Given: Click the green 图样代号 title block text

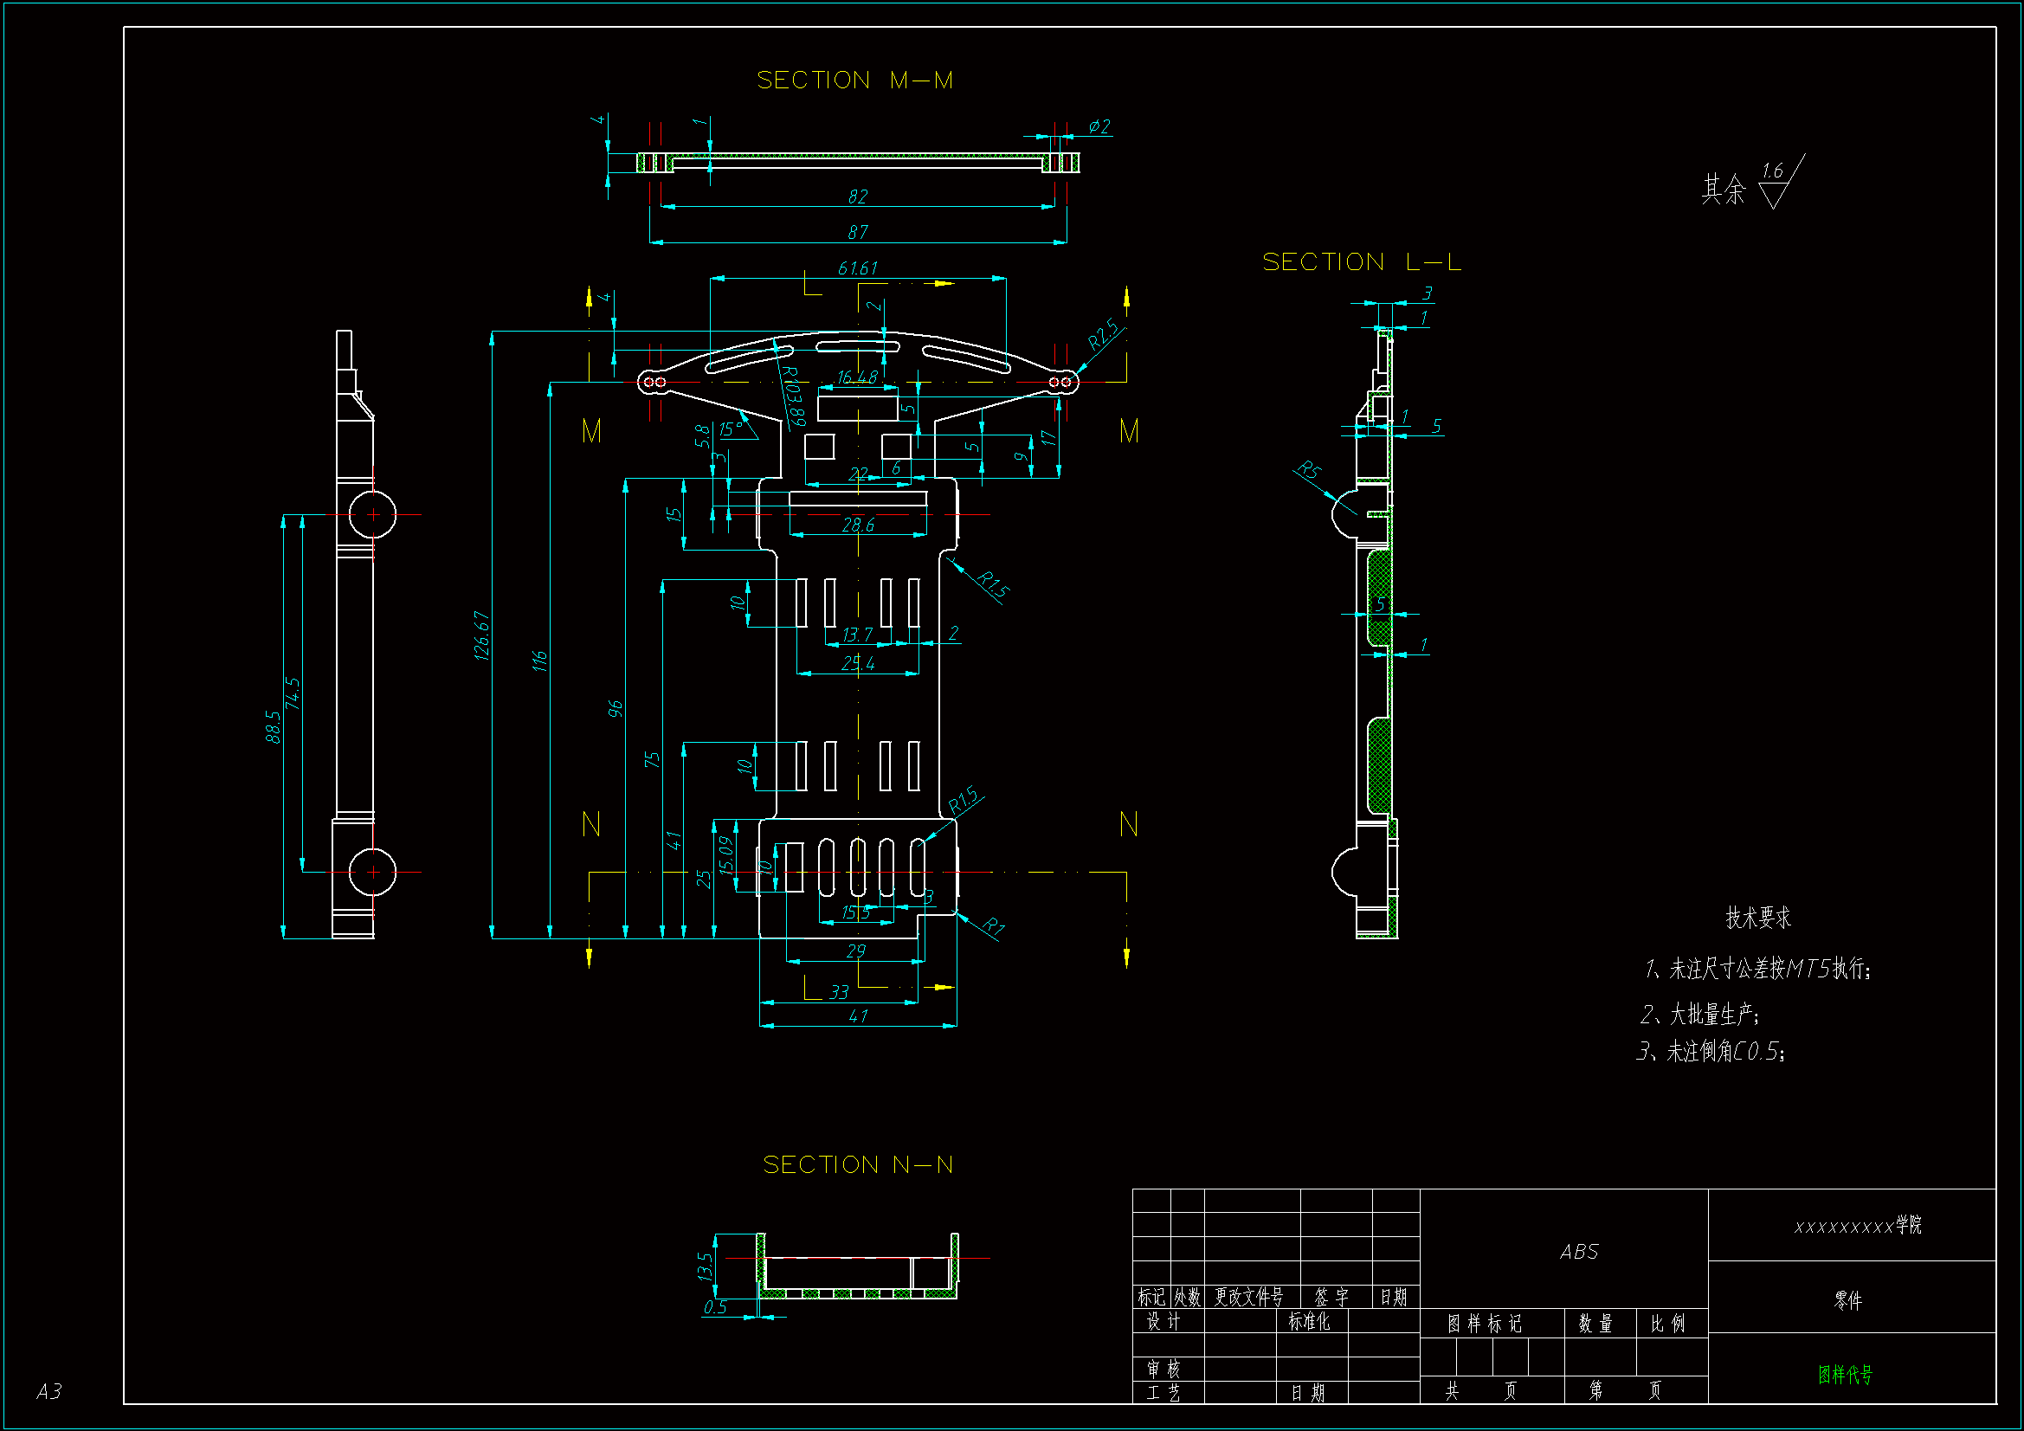Looking at the screenshot, I should click(x=1845, y=1374).
